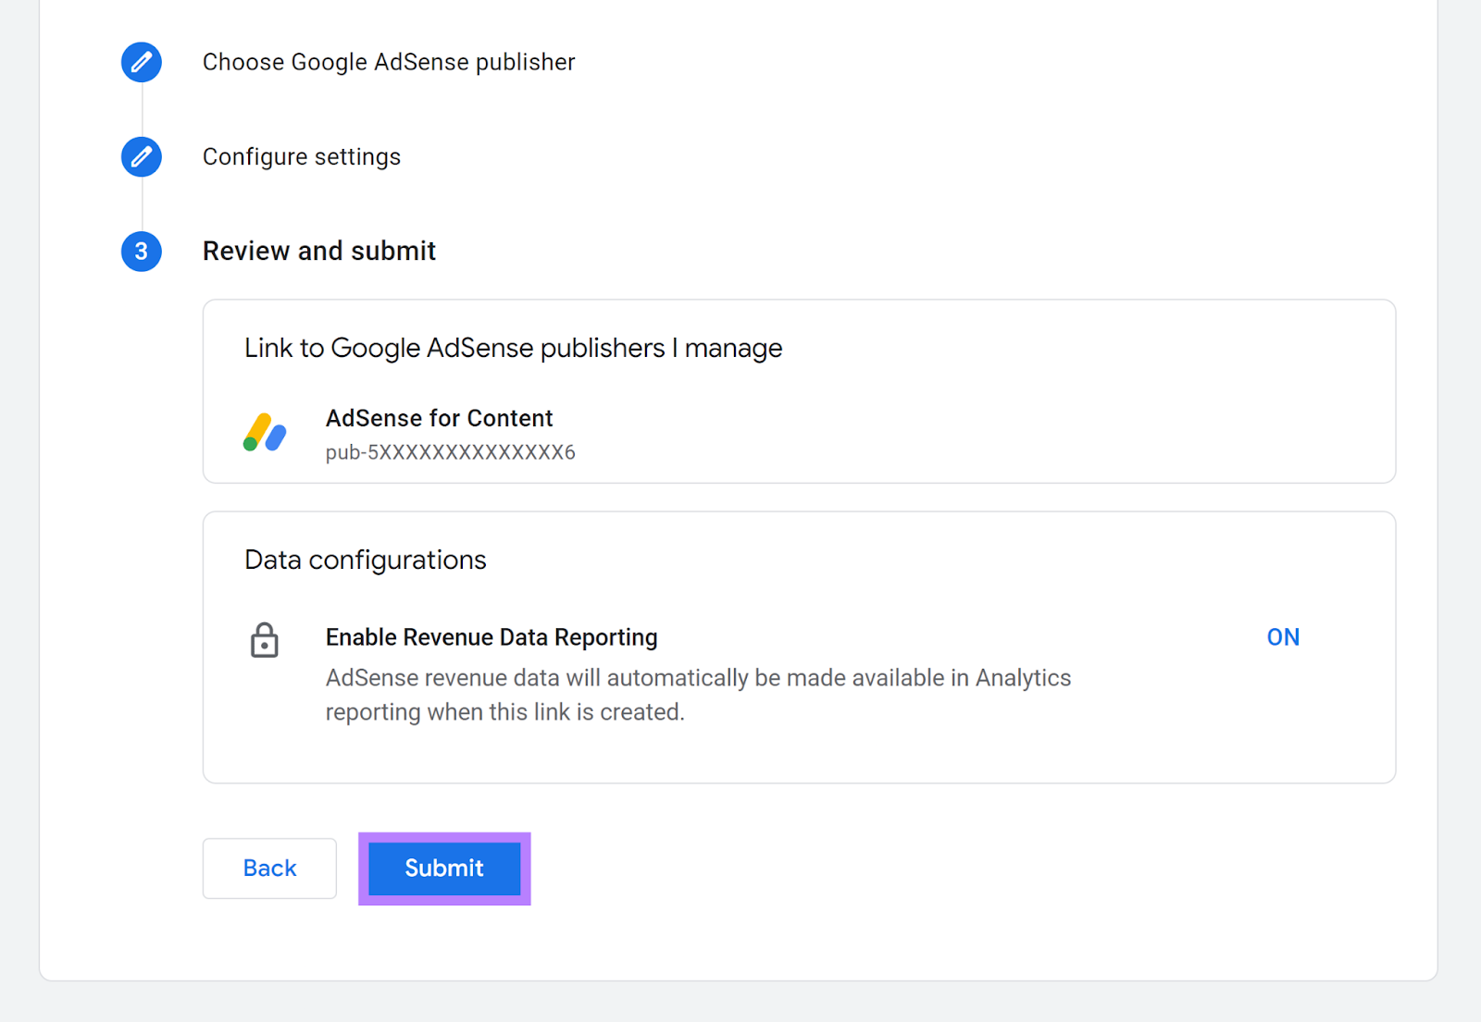Click the Data configurations heading
This screenshot has width=1481, height=1022.
(x=365, y=560)
